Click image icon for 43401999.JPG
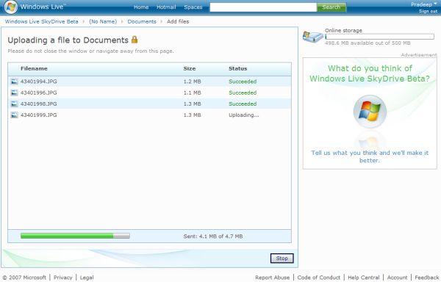Viewport: 441px width, 282px height. coord(15,115)
